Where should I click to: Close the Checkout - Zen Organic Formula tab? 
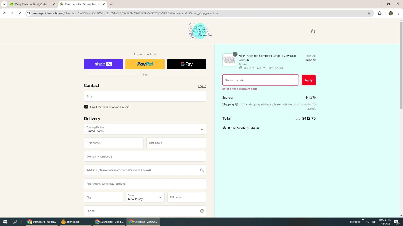coord(104,4)
